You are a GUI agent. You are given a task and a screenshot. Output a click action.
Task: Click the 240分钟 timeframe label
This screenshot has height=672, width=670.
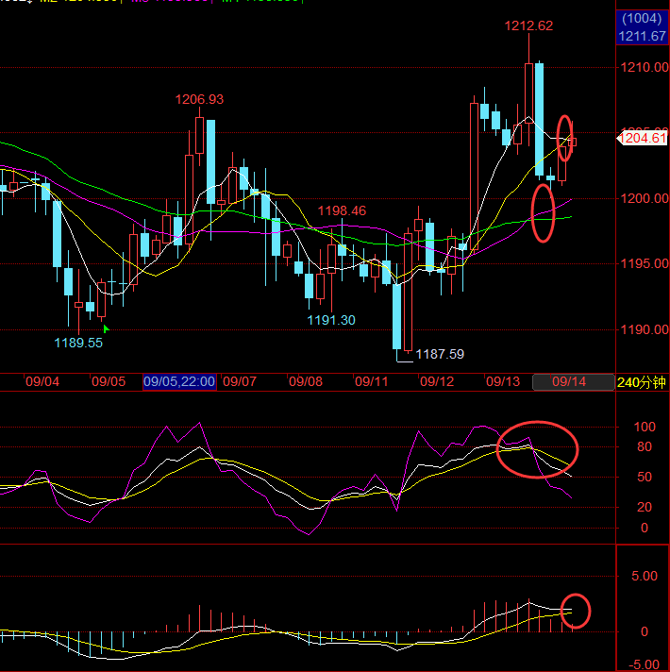(x=642, y=382)
